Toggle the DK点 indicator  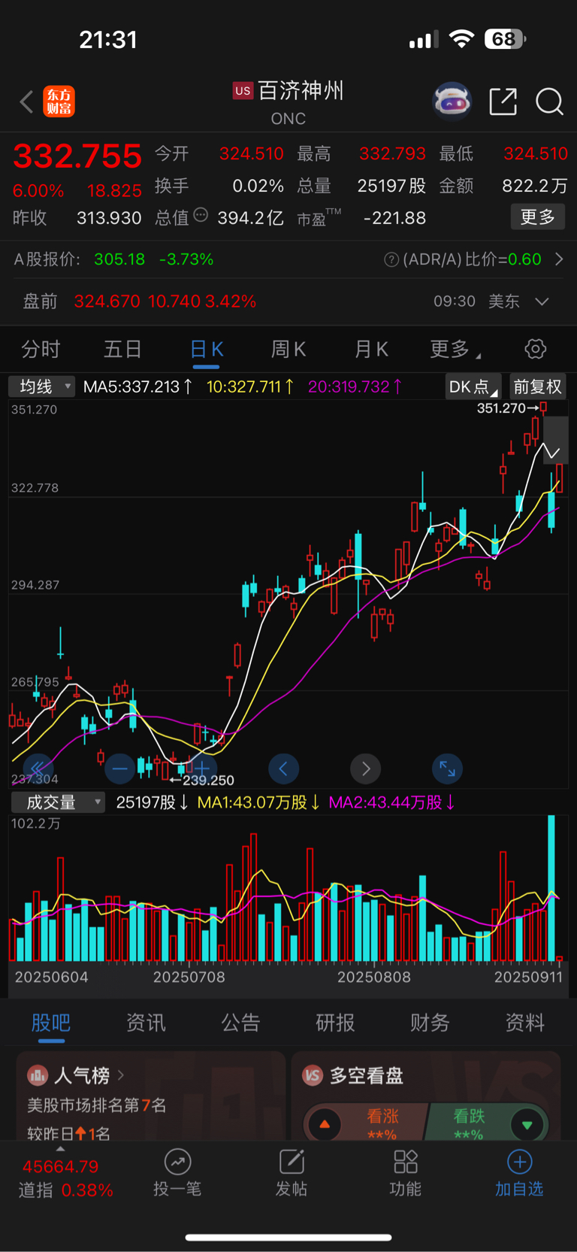tap(473, 387)
